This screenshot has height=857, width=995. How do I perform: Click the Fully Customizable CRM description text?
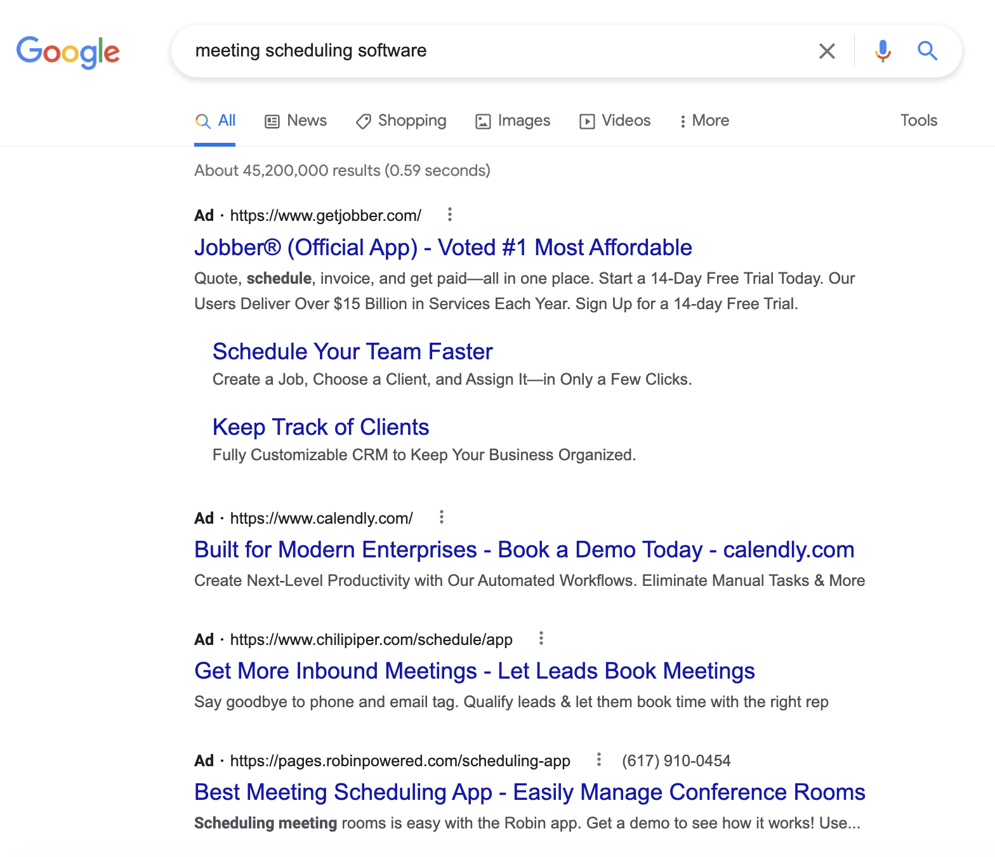tap(424, 455)
